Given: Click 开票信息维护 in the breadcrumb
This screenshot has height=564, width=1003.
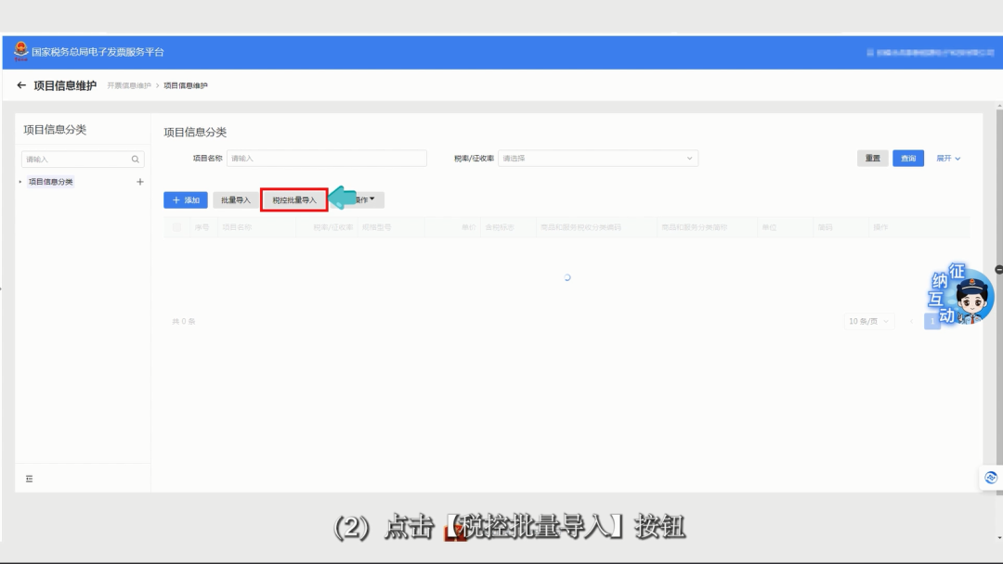Looking at the screenshot, I should click(129, 86).
